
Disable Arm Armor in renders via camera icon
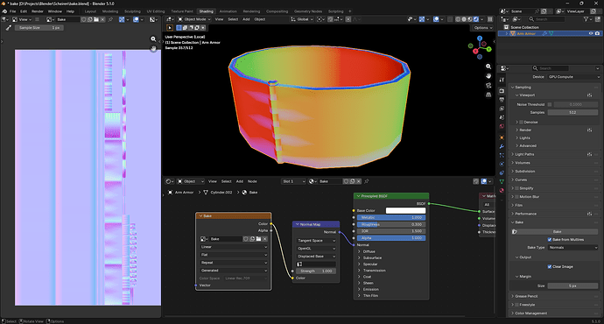click(598, 33)
